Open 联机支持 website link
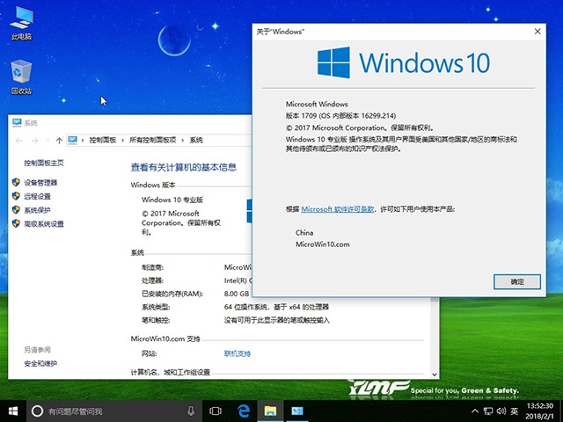This screenshot has height=422, width=563. (238, 353)
